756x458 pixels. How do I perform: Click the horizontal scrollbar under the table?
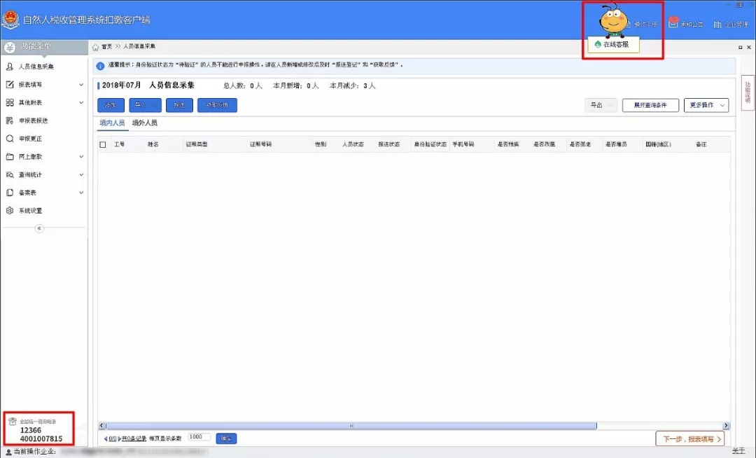tap(350, 425)
